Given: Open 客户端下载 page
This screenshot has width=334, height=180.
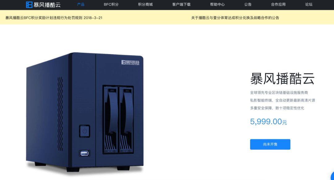Looking at the screenshot, I should point(181,4).
